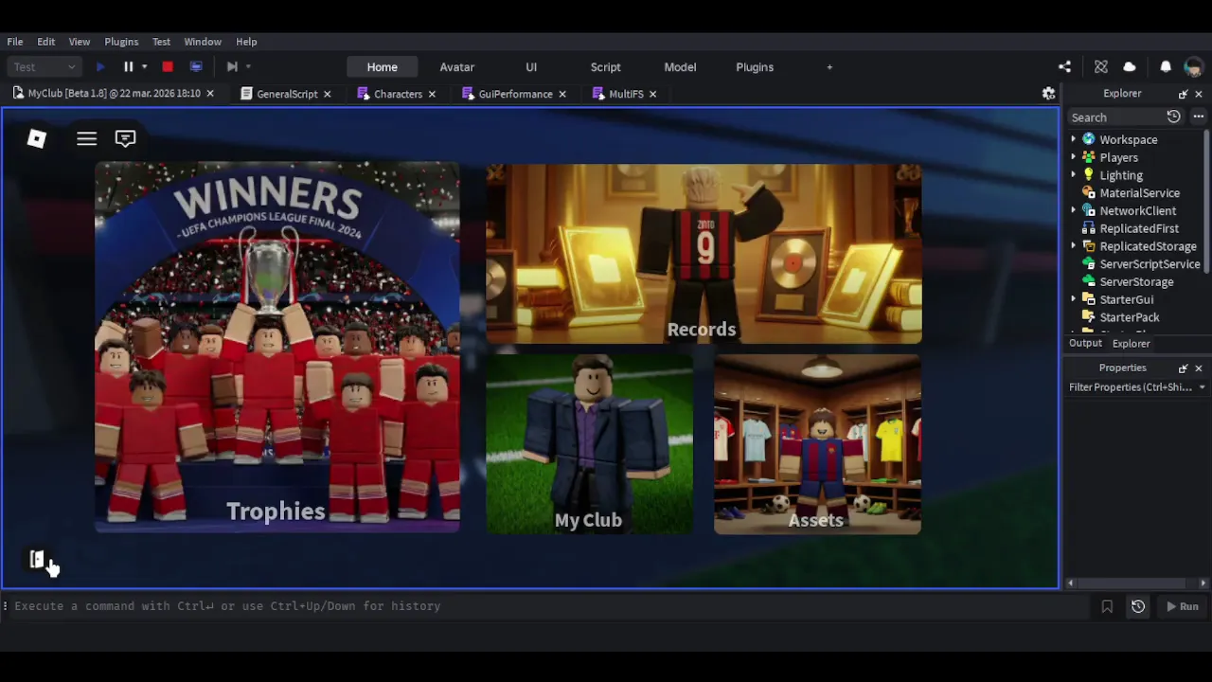Open the My Club card
Screen dimensions: 1212x682
(589, 444)
